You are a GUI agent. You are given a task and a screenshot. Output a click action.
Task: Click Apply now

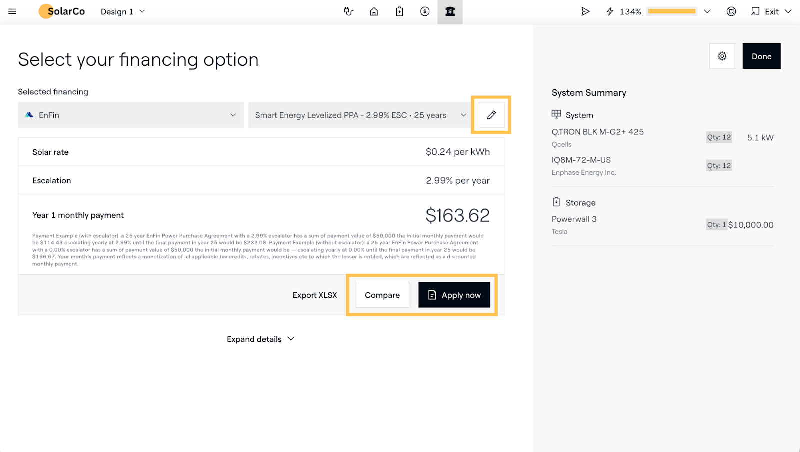click(x=454, y=295)
